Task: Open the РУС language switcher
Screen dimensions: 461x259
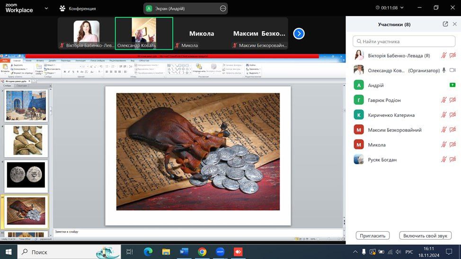Action: [409, 251]
